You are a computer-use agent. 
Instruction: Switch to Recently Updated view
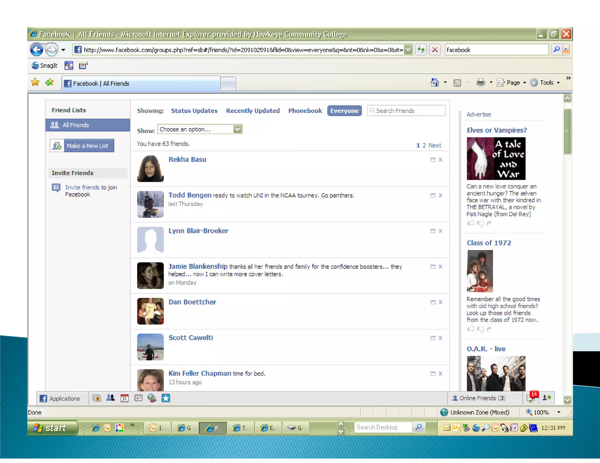coord(253,111)
